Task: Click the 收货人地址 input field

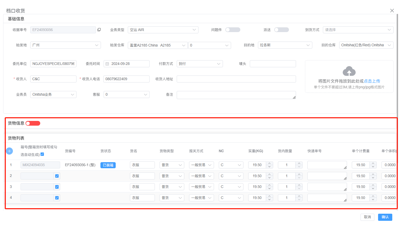Action: 236,79
